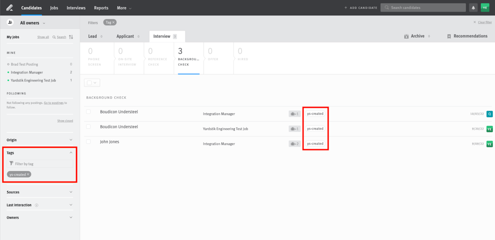Image resolution: width=495 pixels, height=240 pixels.
Task: Go to the Interviews tab
Action: [x=76, y=8]
